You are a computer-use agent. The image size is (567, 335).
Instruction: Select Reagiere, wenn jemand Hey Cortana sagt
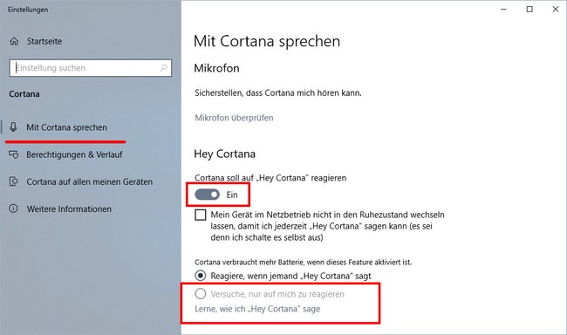tap(201, 276)
